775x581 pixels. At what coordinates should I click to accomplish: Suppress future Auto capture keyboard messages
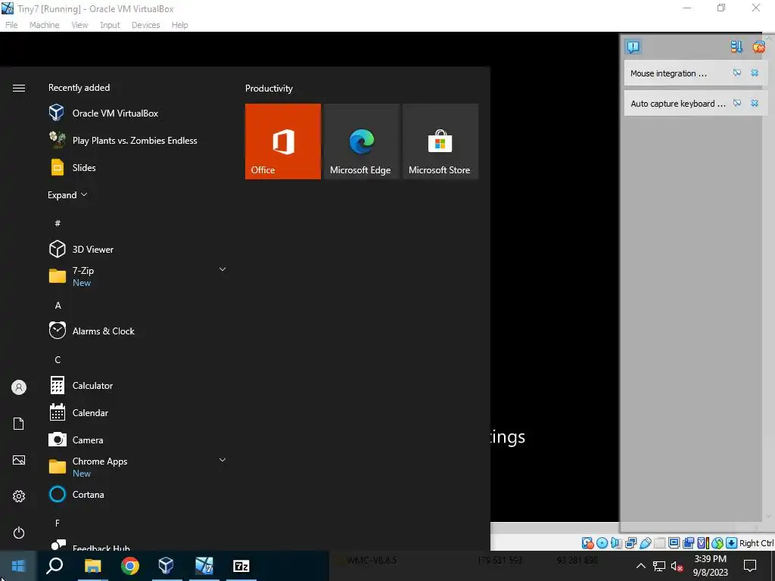point(737,103)
